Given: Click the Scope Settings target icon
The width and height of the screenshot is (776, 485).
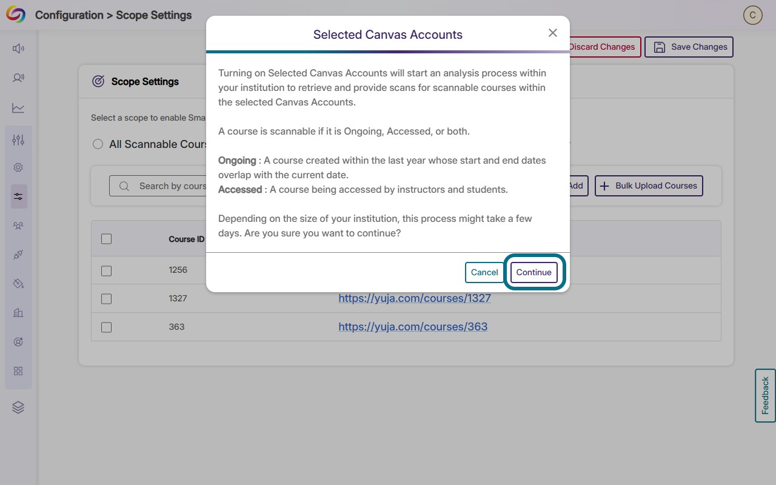Looking at the screenshot, I should (x=98, y=81).
